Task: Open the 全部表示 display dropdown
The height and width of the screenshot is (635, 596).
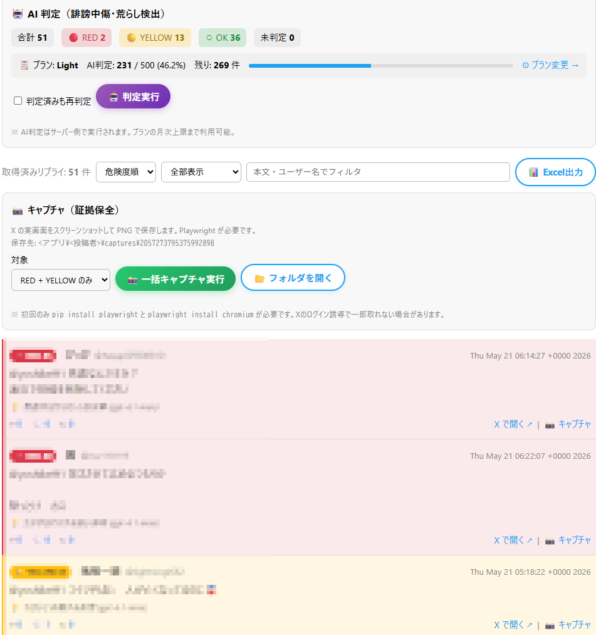Action: [x=201, y=172]
